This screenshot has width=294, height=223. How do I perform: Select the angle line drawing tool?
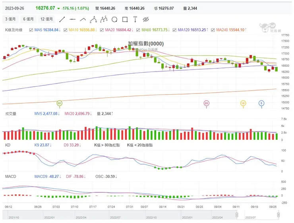pos(83,19)
